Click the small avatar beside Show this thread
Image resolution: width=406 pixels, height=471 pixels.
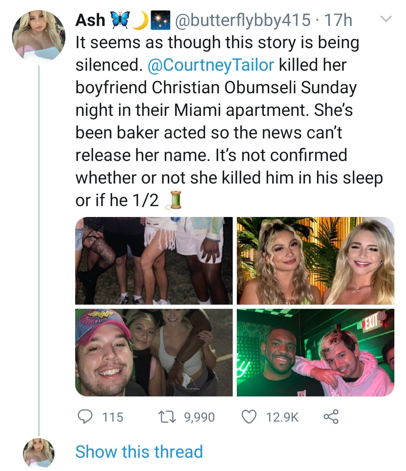[x=39, y=453]
